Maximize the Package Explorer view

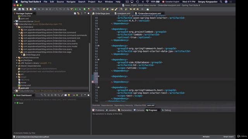pos(88,14)
